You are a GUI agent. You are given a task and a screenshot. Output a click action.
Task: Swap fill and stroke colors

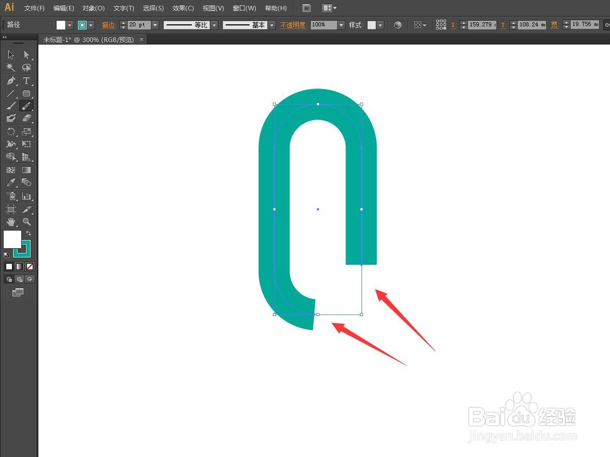click(x=29, y=233)
